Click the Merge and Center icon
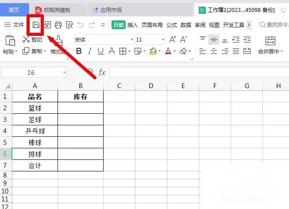This screenshot has width=289, height=209. pos(270,41)
